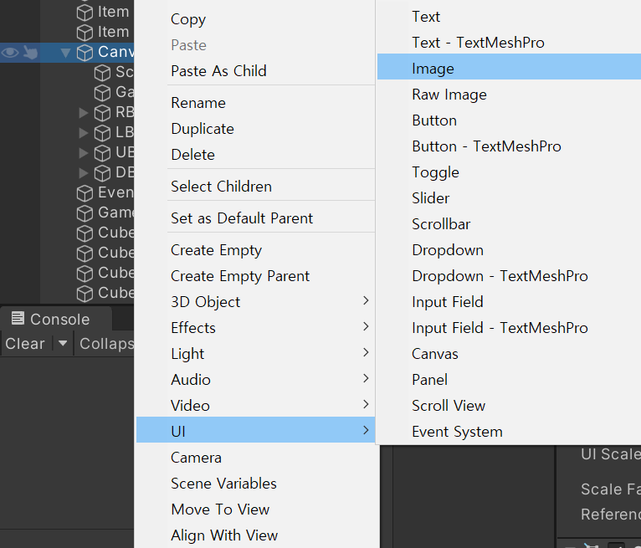This screenshot has height=548, width=641.
Task: Expand the RB child object
Action: coord(84,112)
